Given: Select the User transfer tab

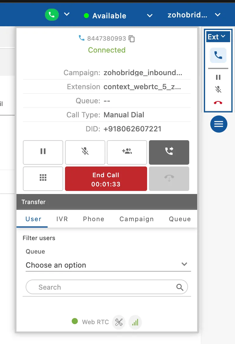Looking at the screenshot, I should tap(33, 219).
